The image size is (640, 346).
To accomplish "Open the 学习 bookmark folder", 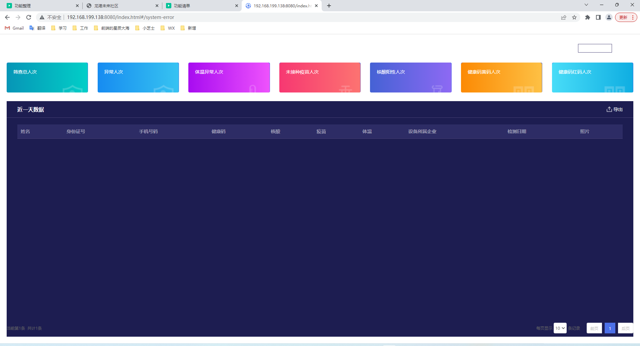I will pyautogui.click(x=59, y=28).
